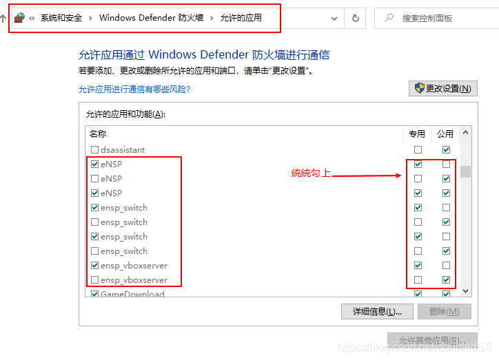Click the 删除(M) button
Screen dimensions: 499x360
445,311
